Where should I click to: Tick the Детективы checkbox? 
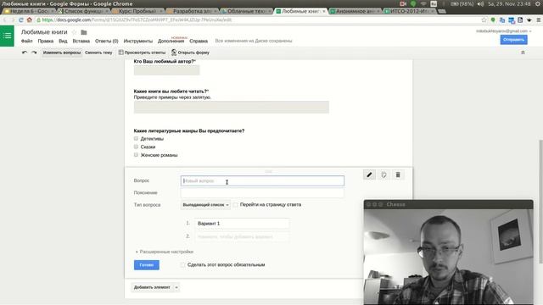point(136,138)
